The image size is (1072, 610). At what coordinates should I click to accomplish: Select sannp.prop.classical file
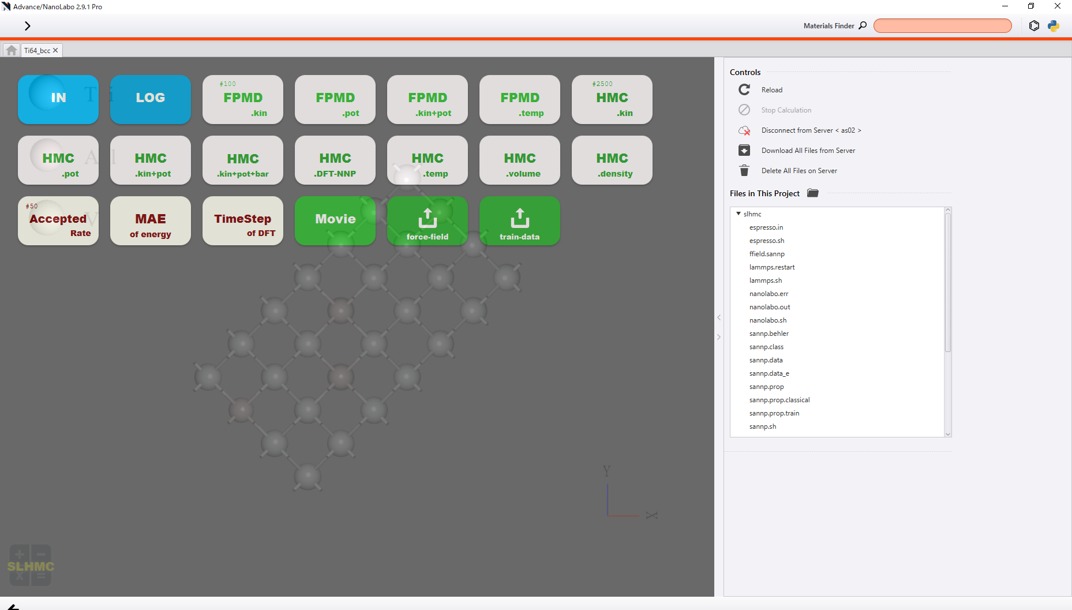tap(779, 400)
